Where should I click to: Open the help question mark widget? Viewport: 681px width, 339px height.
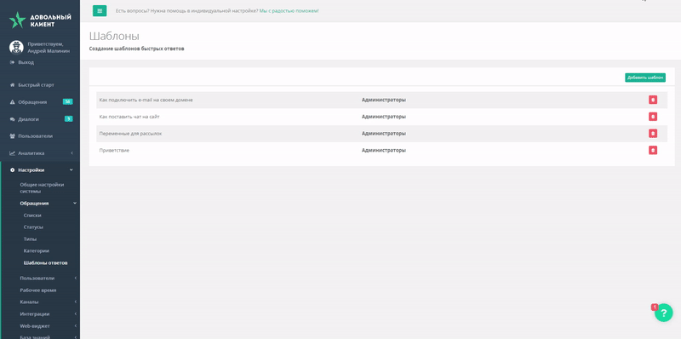(x=663, y=313)
